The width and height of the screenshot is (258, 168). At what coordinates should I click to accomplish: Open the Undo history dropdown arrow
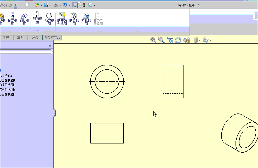coord(70,5)
